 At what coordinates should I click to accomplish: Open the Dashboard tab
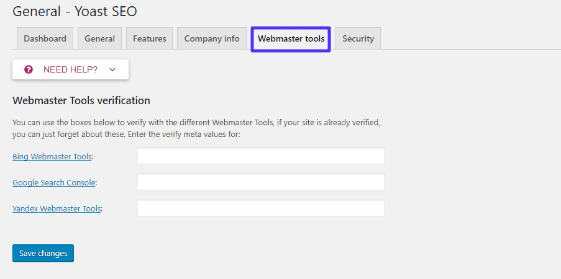[x=45, y=38]
